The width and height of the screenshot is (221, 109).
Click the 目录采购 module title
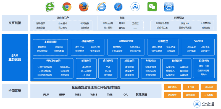click(x=204, y=61)
